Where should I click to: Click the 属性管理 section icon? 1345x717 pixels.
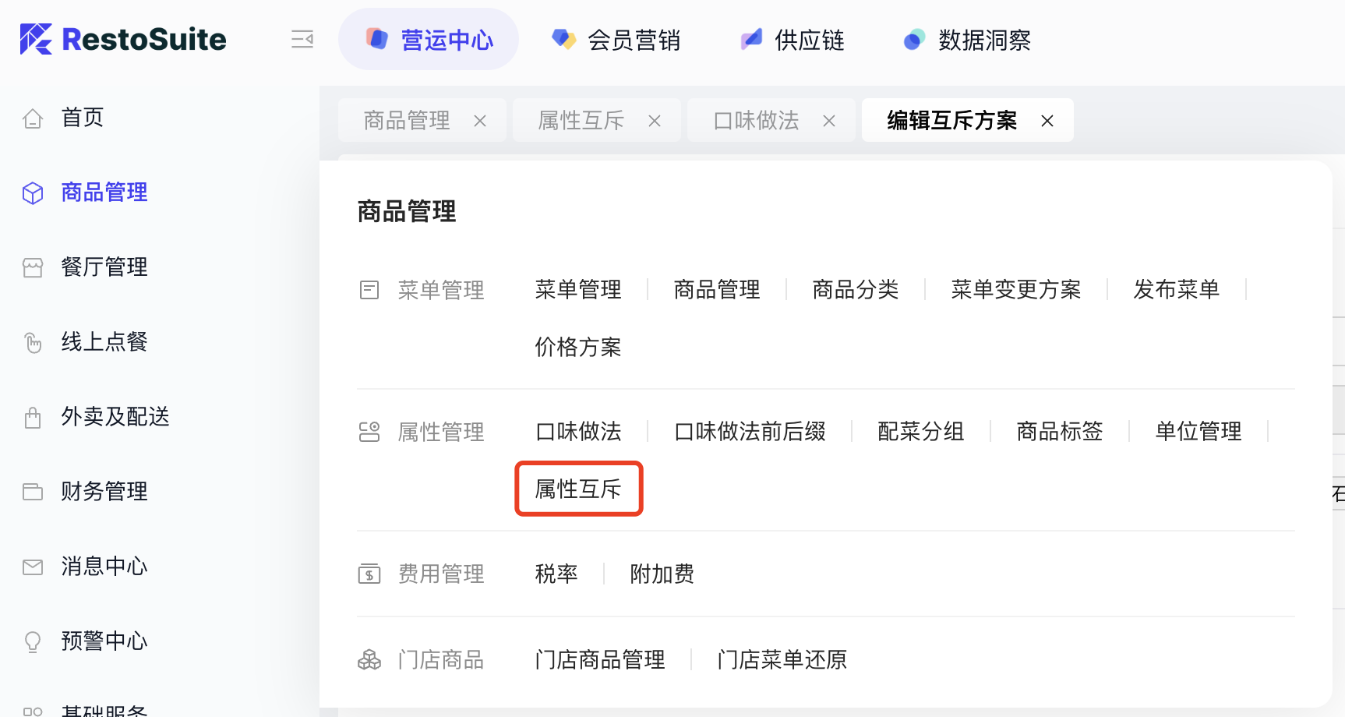(x=369, y=432)
